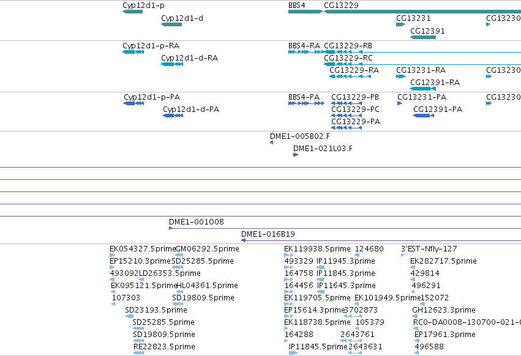The image size is (521, 356).
Task: Select the CG12391-PA protein feature
Action: point(424,116)
